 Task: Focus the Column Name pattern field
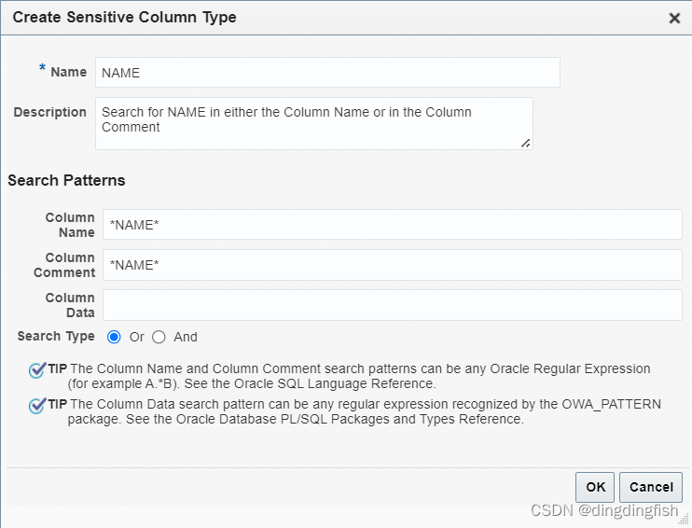pos(392,225)
